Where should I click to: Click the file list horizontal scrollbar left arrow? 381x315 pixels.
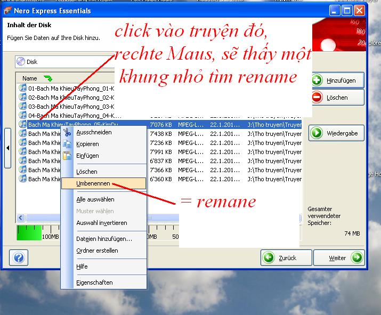point(21,217)
